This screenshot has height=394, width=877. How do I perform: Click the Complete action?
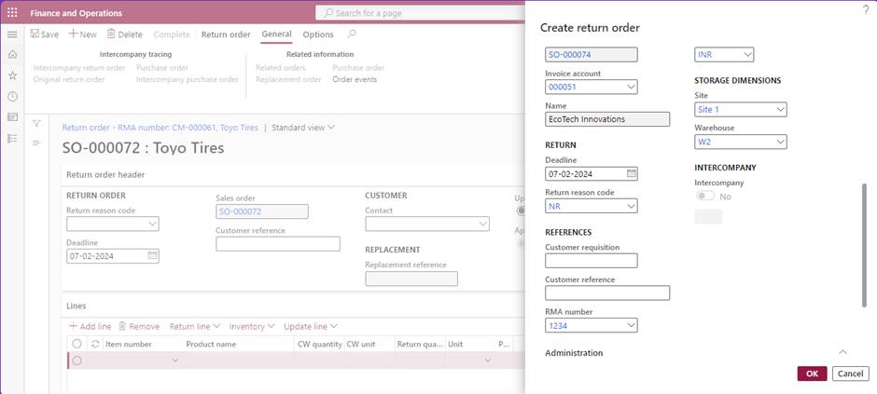click(x=172, y=34)
